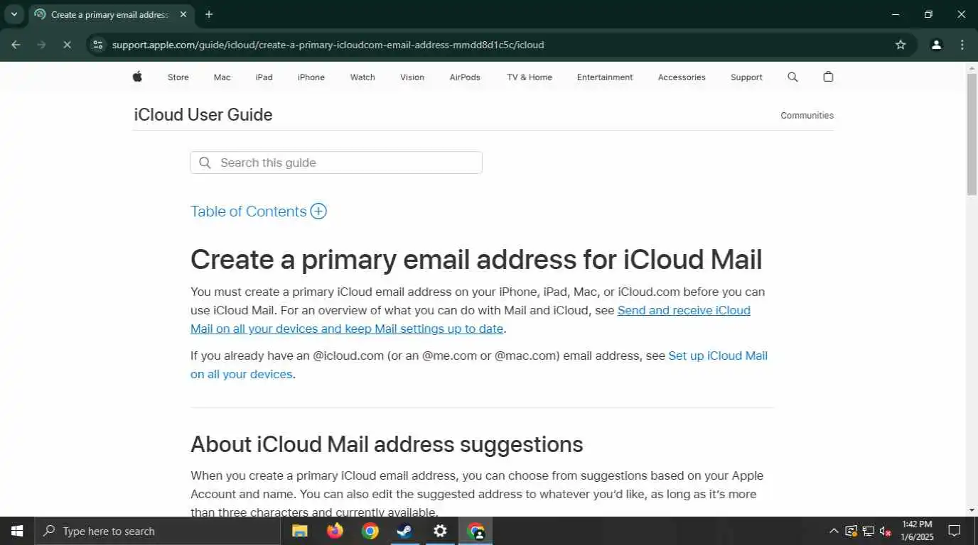
Task: Click the Chrome forward arrow
Action: click(41, 45)
